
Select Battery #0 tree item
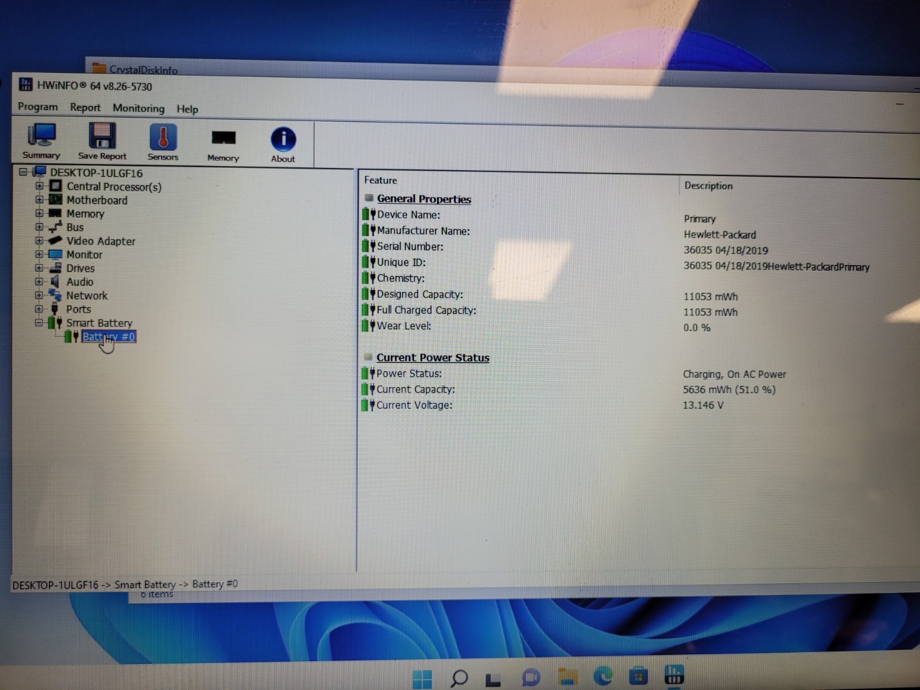(109, 337)
